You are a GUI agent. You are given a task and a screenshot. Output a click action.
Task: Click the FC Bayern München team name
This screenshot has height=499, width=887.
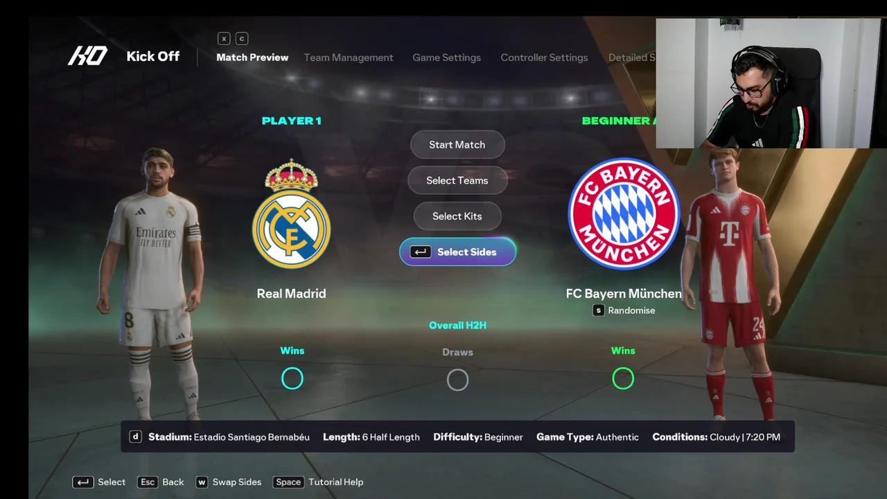pos(624,294)
